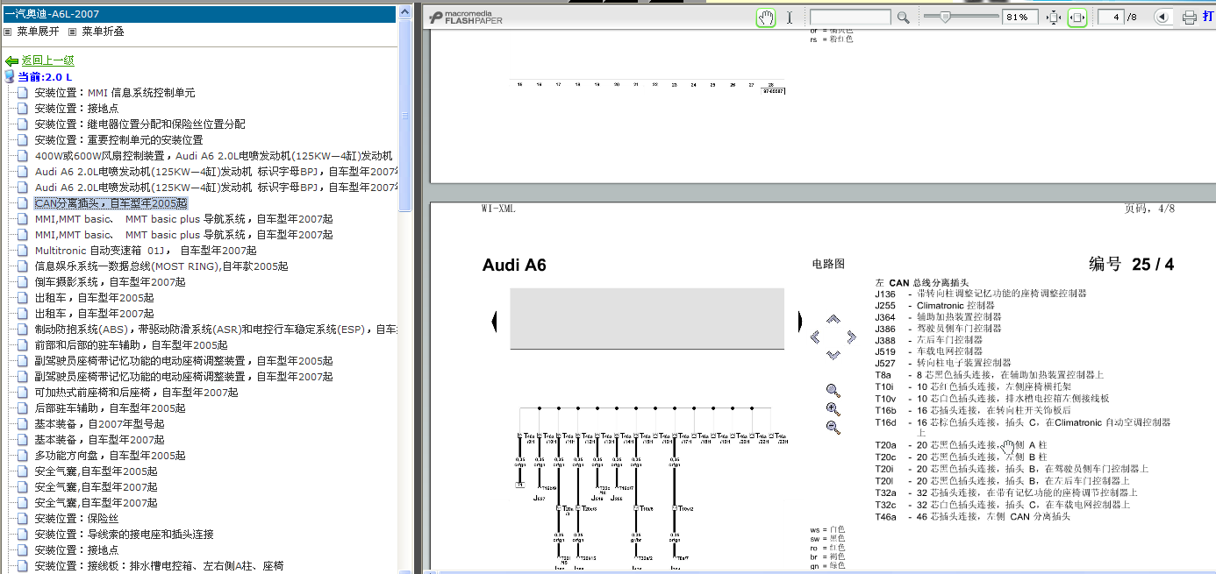Image resolution: width=1216 pixels, height=574 pixels.
Task: Open 制动防抱系统(ABS) entry
Action: pos(216,330)
